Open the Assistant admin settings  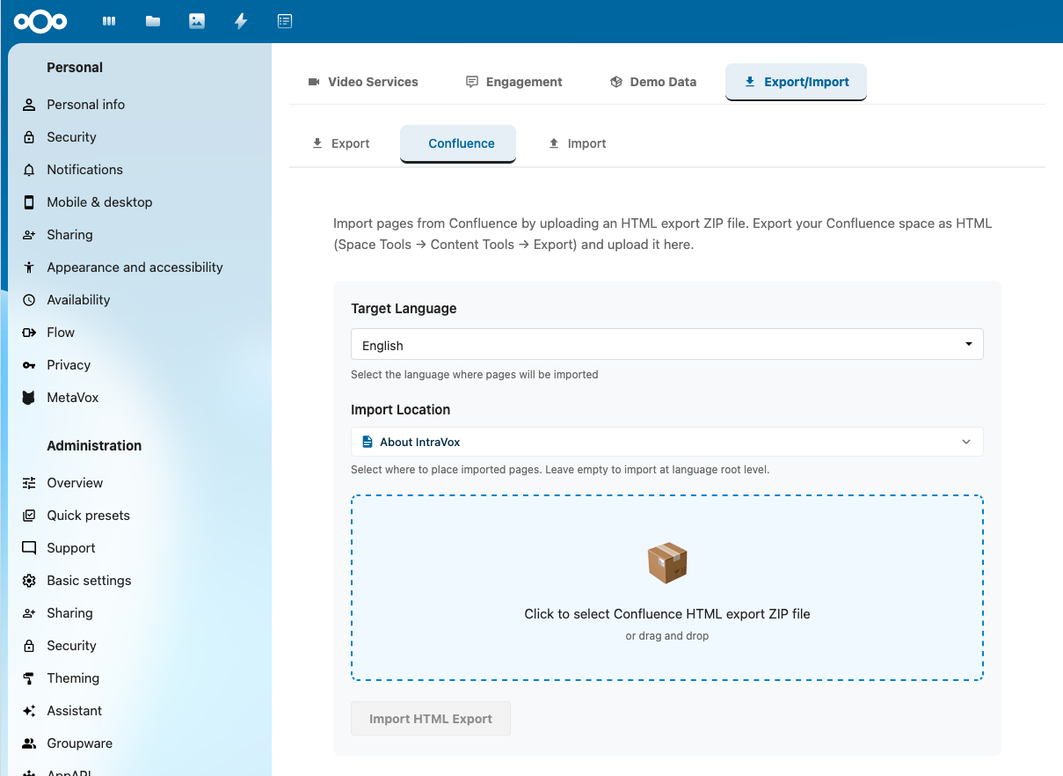(x=73, y=710)
